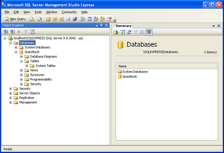Click the Save All icon
This screenshot has height=153, width=224.
point(75,19)
